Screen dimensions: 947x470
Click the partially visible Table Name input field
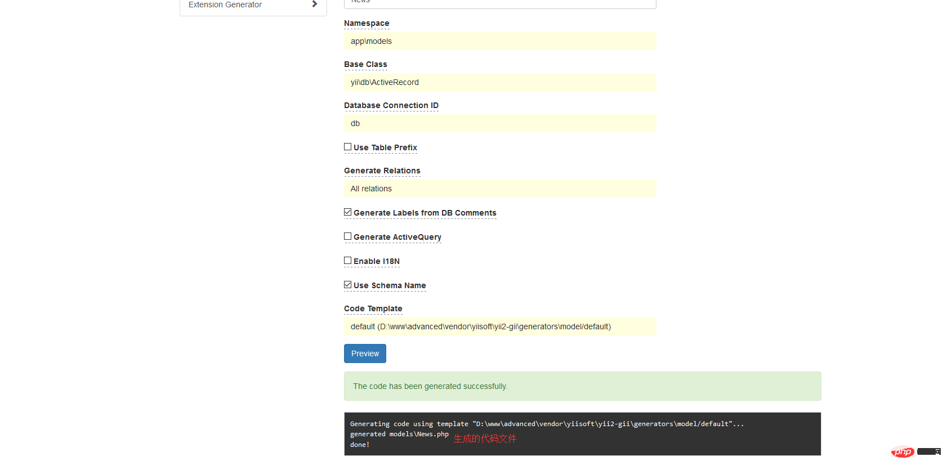pos(500,4)
